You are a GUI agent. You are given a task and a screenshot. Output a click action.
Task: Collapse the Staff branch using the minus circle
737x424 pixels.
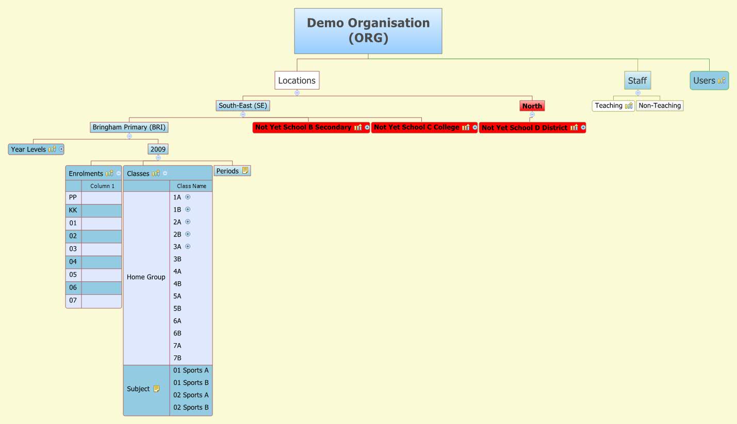[x=637, y=93]
